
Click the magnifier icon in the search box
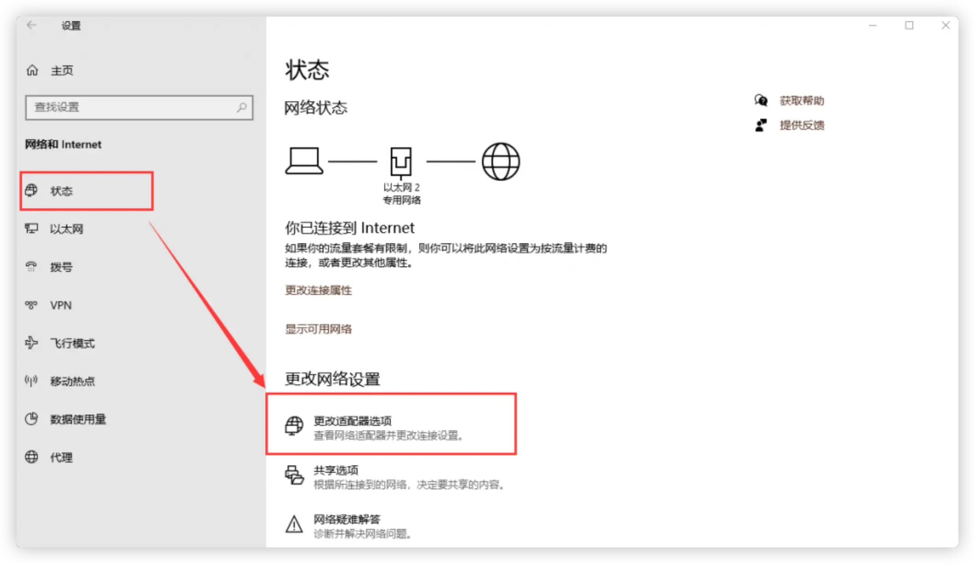242,107
